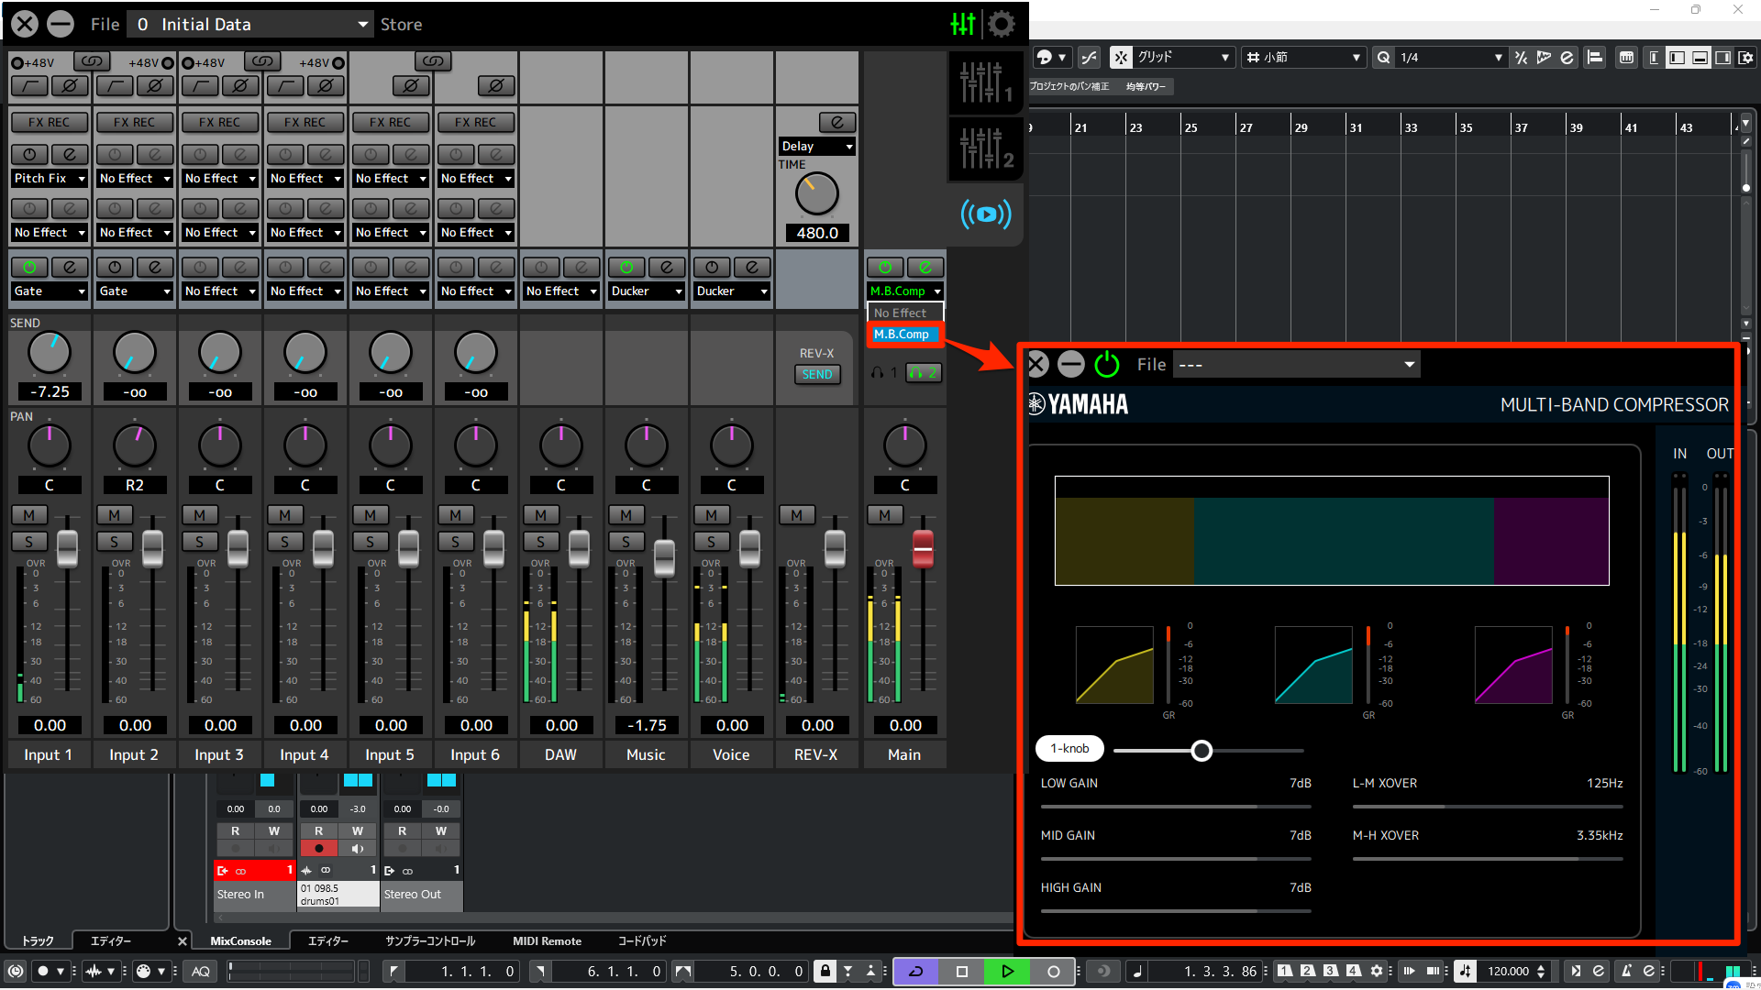Toggle the left zone display icon
Screen dimensions: 1761x990
click(1677, 57)
